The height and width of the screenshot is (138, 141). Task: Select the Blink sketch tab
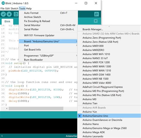click(x=7, y=22)
